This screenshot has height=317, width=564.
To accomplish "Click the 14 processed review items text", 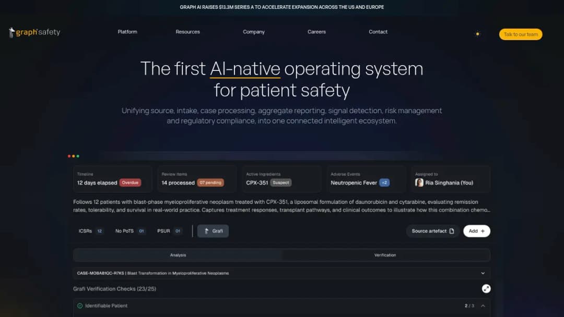I will point(178,182).
